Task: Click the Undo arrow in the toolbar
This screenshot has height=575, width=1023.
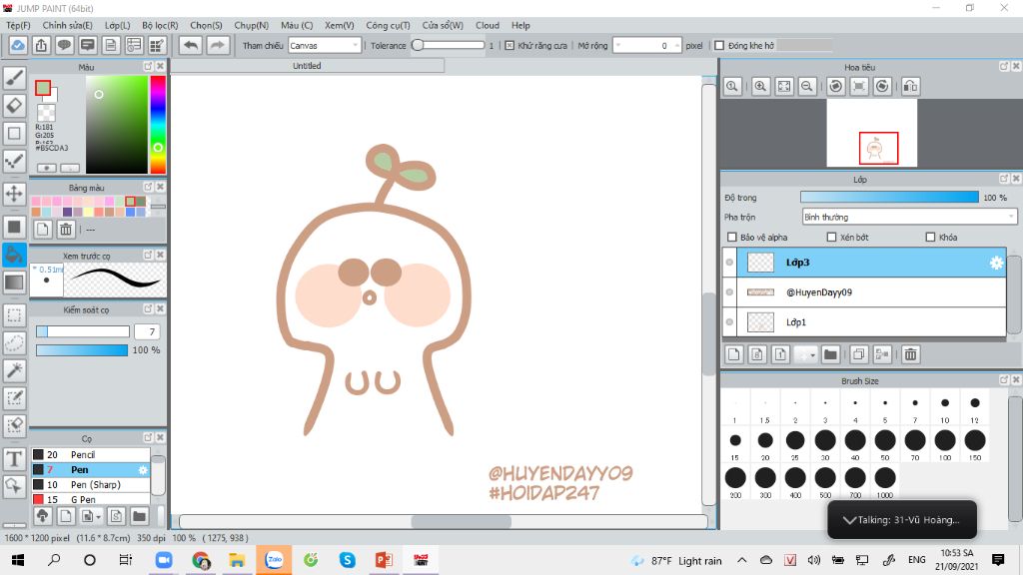Action: (191, 46)
